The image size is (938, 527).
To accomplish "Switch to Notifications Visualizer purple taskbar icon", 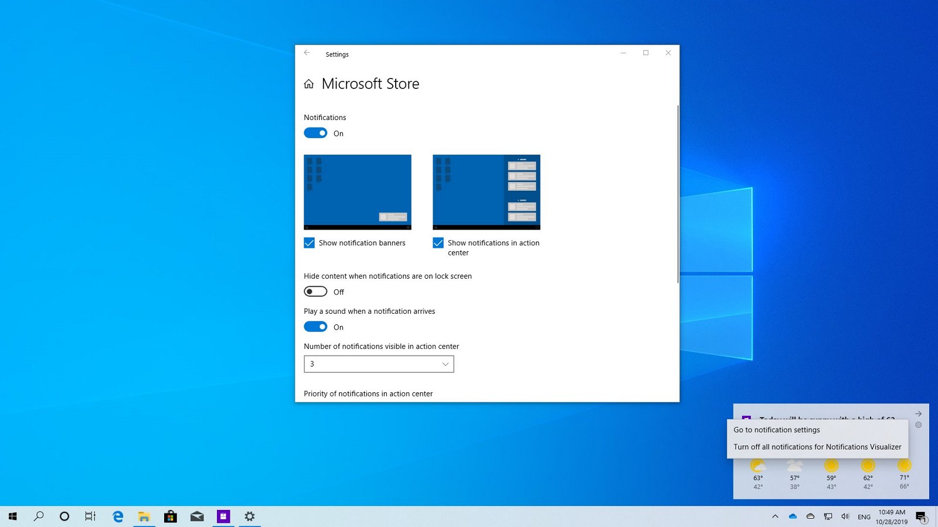I will (x=223, y=516).
